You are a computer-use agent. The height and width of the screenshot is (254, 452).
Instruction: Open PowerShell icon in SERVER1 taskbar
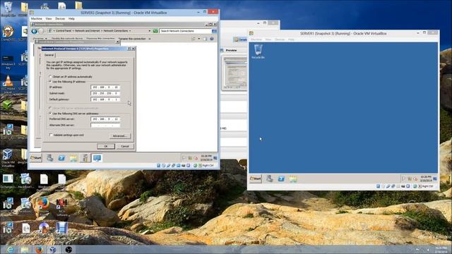coord(281,179)
